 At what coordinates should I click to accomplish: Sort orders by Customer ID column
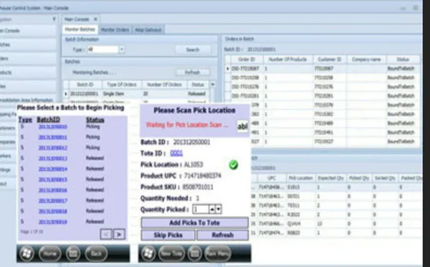point(330,60)
